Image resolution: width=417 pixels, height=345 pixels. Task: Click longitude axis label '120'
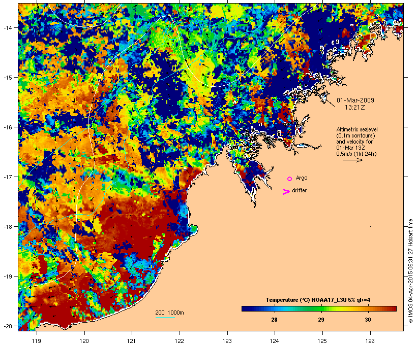pos(84,341)
